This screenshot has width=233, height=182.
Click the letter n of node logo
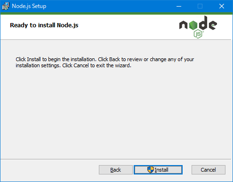click(184, 25)
